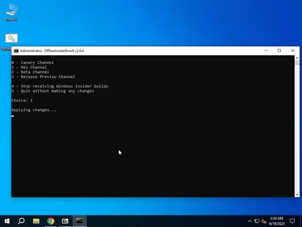Select the command prompt taskbar button
The width and height of the screenshot is (302, 227).
[80, 221]
